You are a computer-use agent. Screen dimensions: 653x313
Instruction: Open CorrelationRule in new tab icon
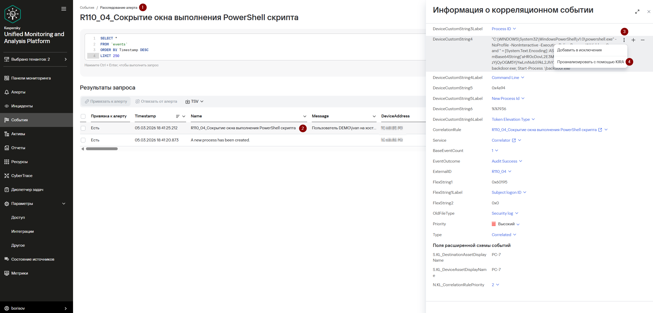coord(600,130)
